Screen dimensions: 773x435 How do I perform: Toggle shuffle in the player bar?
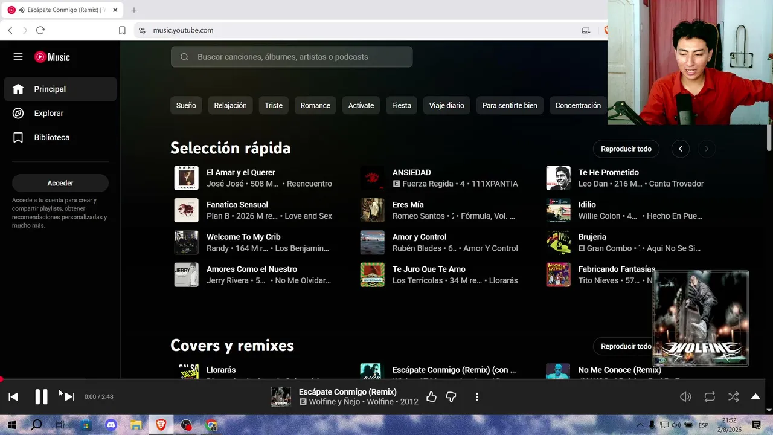[x=734, y=396]
